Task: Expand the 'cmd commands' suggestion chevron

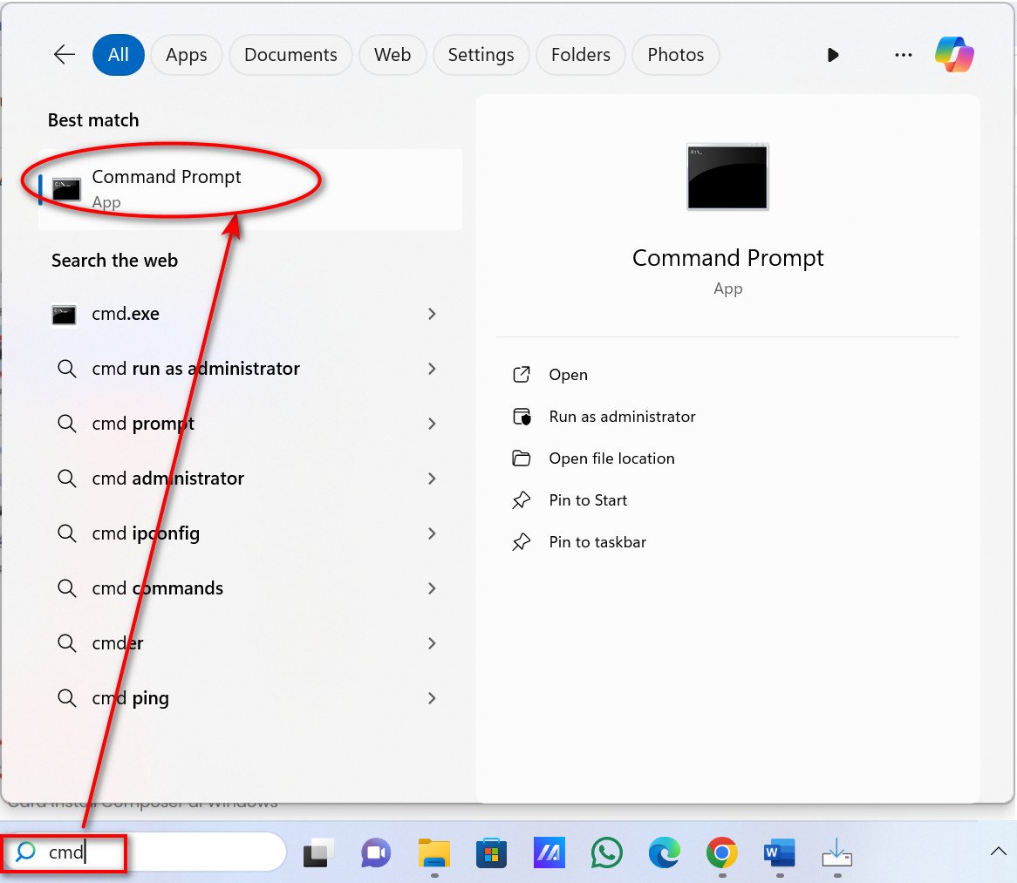Action: coord(432,588)
